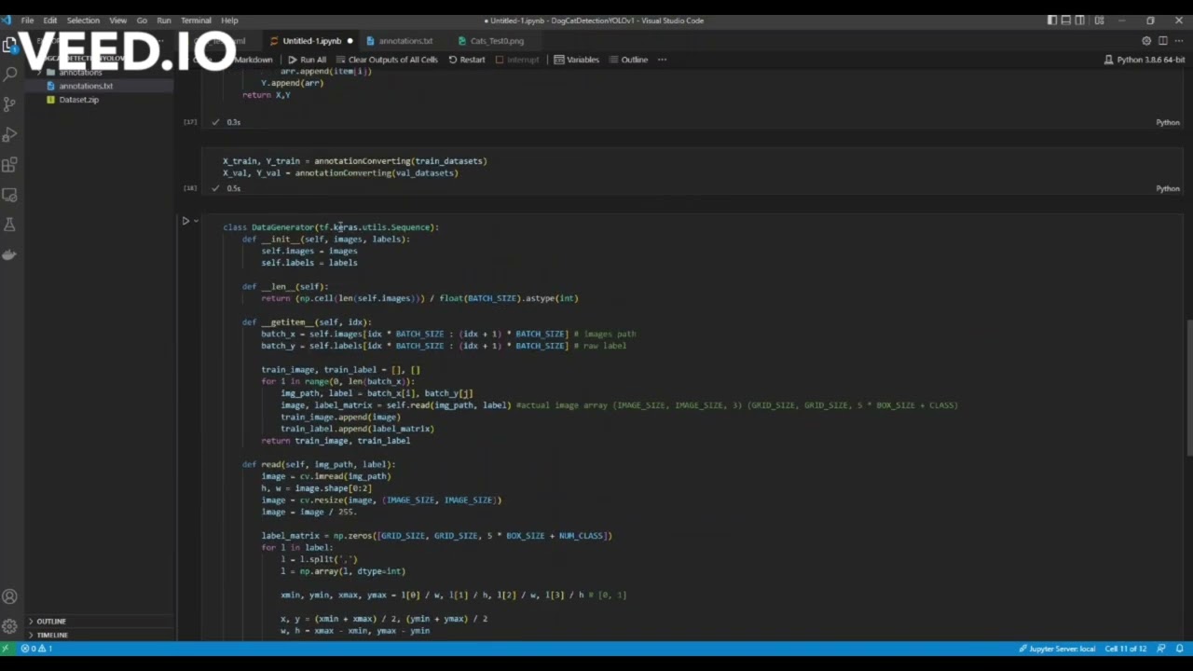
Task: Open the Testing flask view
Action: [x=10, y=225]
